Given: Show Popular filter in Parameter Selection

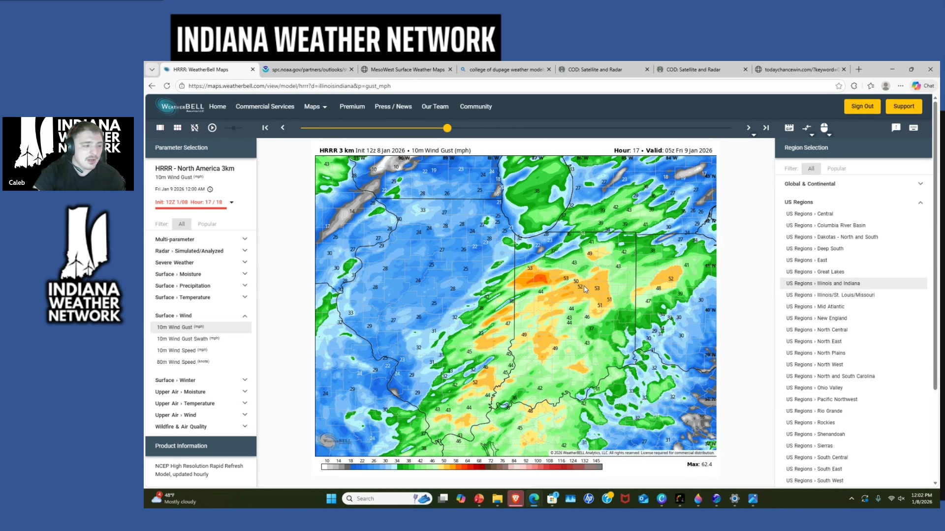Looking at the screenshot, I should tap(207, 224).
